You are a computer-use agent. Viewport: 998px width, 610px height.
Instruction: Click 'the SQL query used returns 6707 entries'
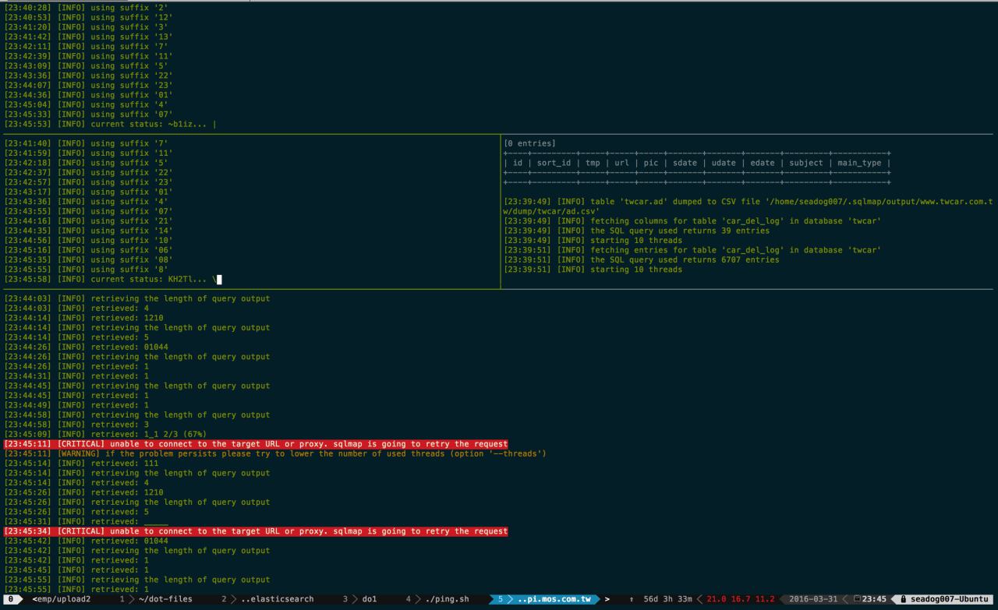tap(641, 260)
